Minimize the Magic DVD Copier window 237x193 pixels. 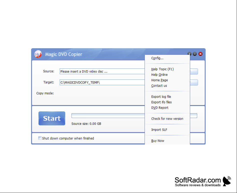click(195, 54)
